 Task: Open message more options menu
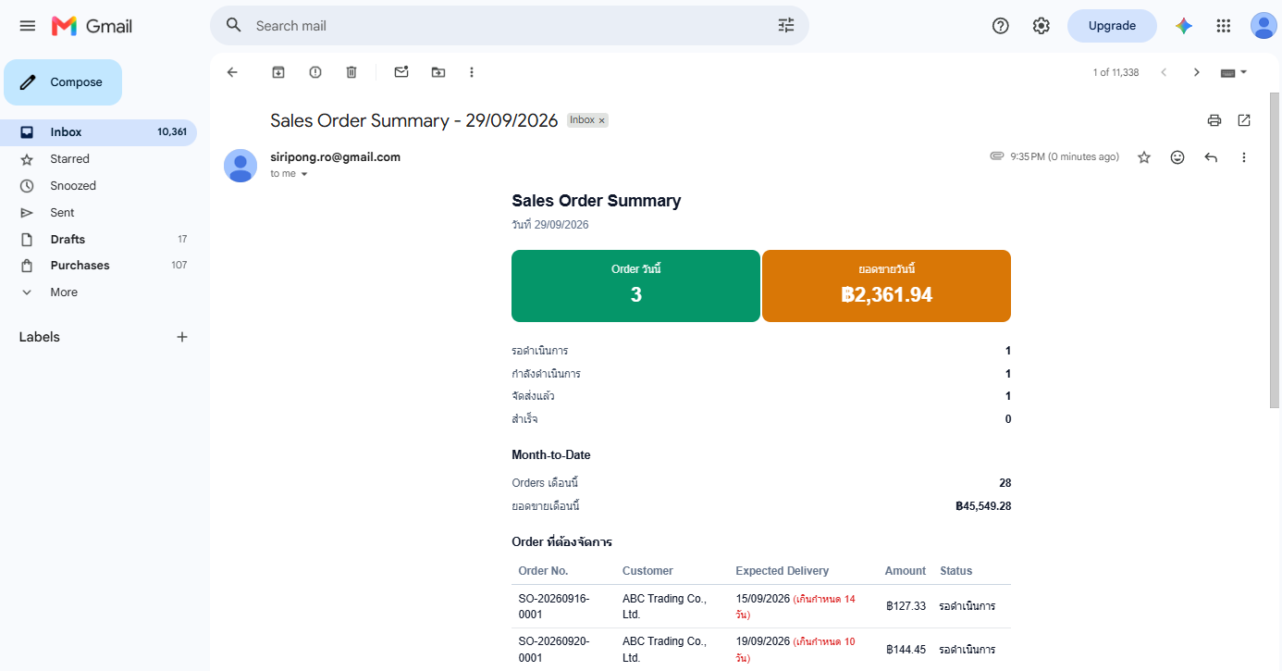[x=1244, y=157]
